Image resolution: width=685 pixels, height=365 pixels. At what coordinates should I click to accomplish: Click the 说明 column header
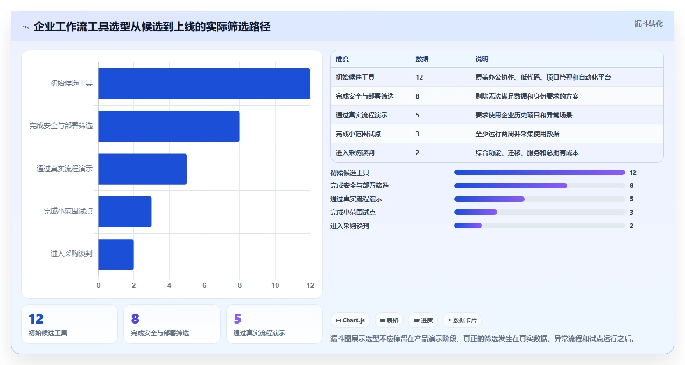[x=482, y=59]
